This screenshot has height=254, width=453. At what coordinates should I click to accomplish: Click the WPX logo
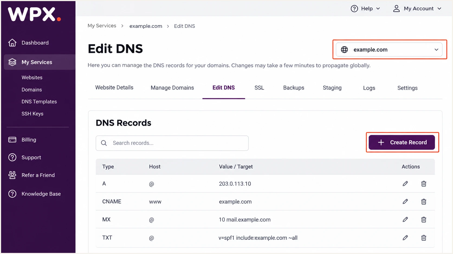click(x=34, y=14)
